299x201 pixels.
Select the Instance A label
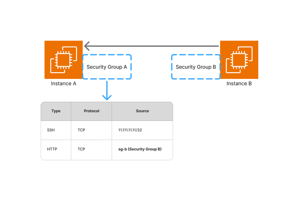63,83
